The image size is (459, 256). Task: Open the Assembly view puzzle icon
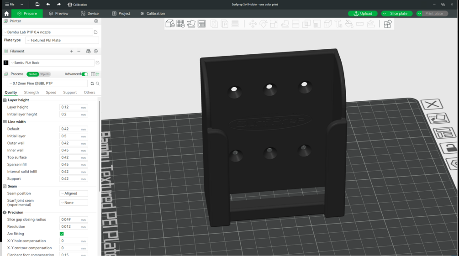388,24
